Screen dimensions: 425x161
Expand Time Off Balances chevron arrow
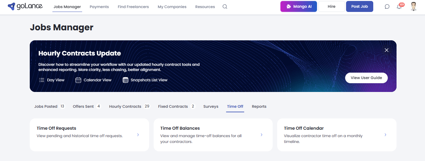262,135
